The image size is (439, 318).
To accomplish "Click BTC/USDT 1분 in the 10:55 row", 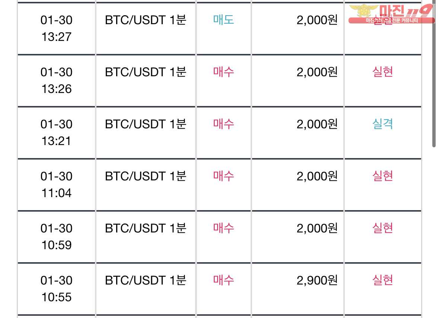I will pyautogui.click(x=146, y=280).
